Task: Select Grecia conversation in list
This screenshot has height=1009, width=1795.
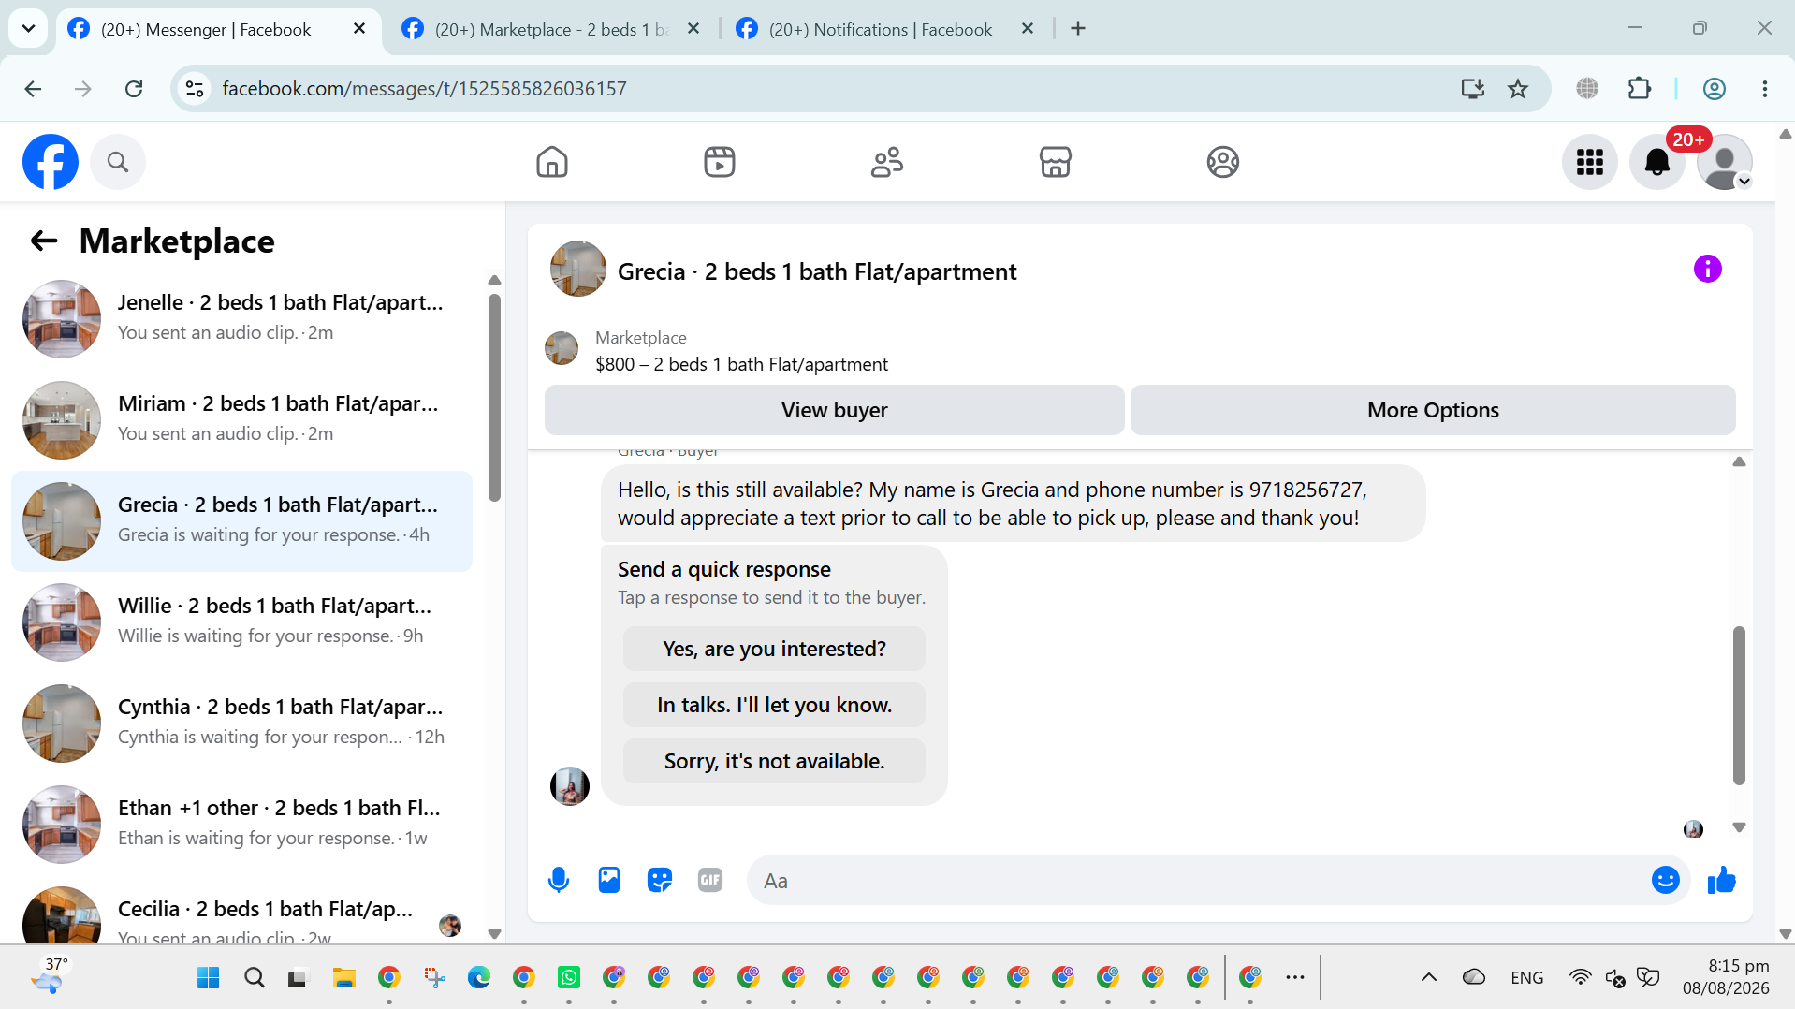Action: point(241,520)
